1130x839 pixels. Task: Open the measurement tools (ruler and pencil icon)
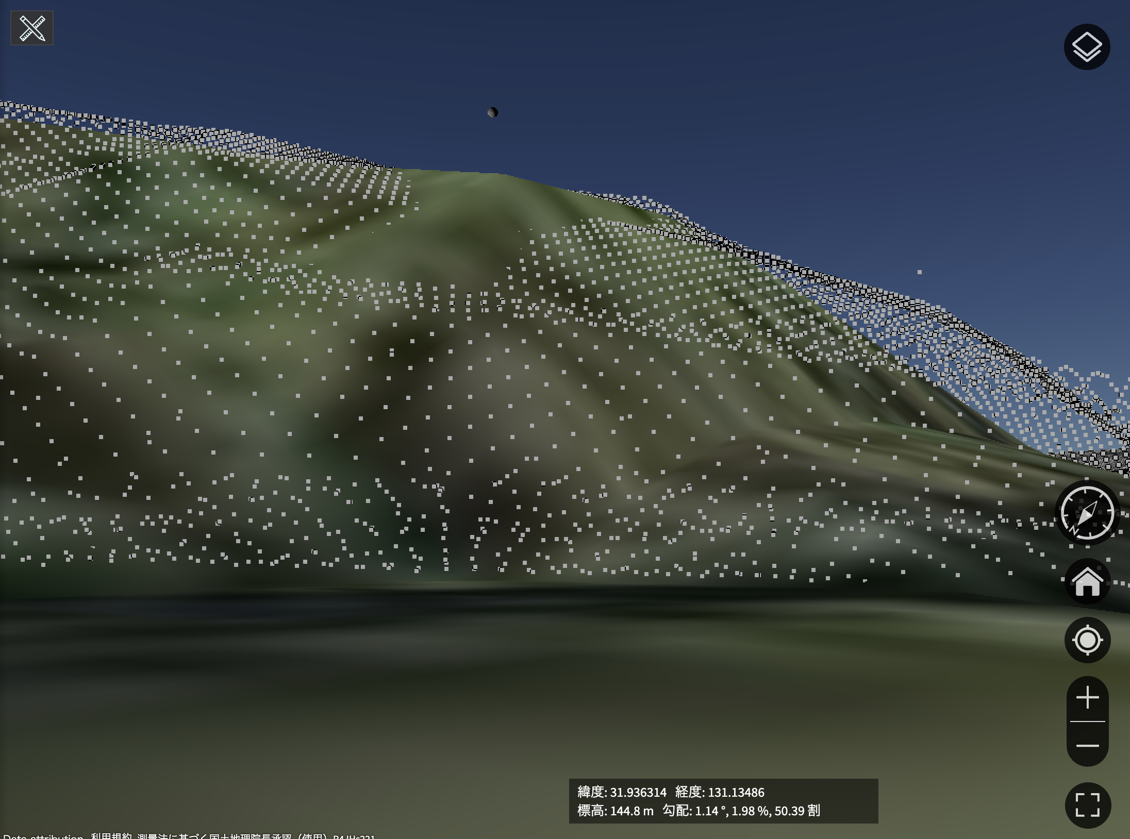32,28
